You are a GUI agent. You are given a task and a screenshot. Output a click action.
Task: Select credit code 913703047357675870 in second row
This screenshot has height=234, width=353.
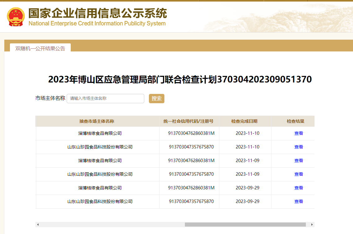191,147
